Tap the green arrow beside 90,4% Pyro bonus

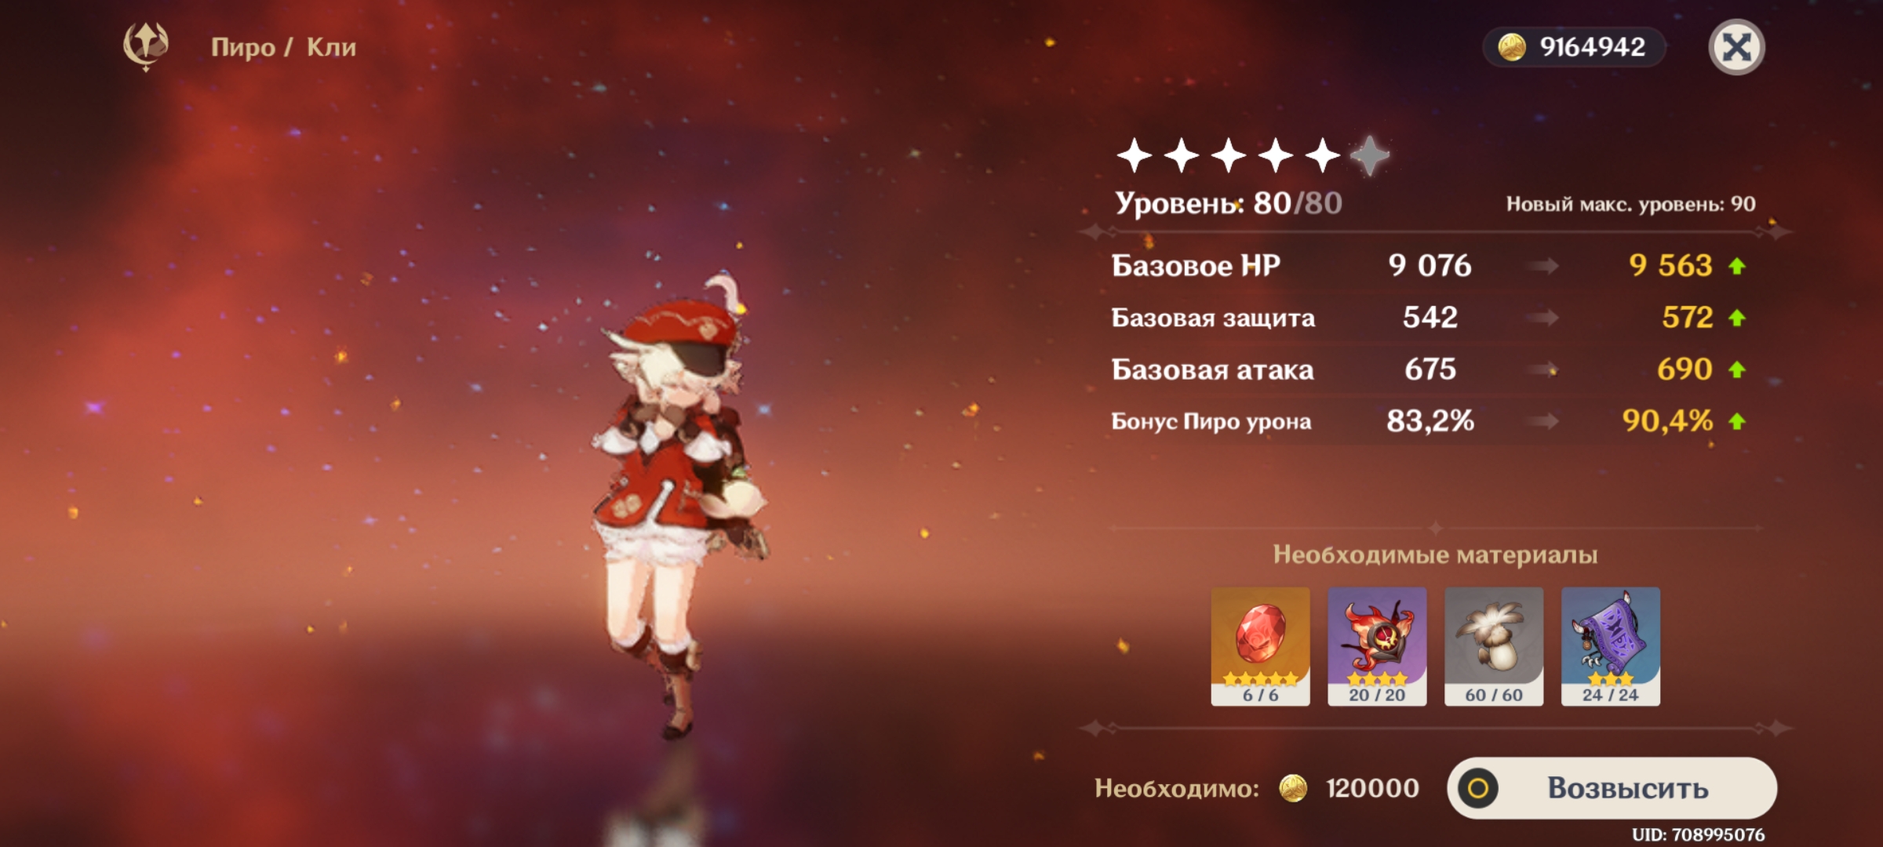coord(1737,421)
